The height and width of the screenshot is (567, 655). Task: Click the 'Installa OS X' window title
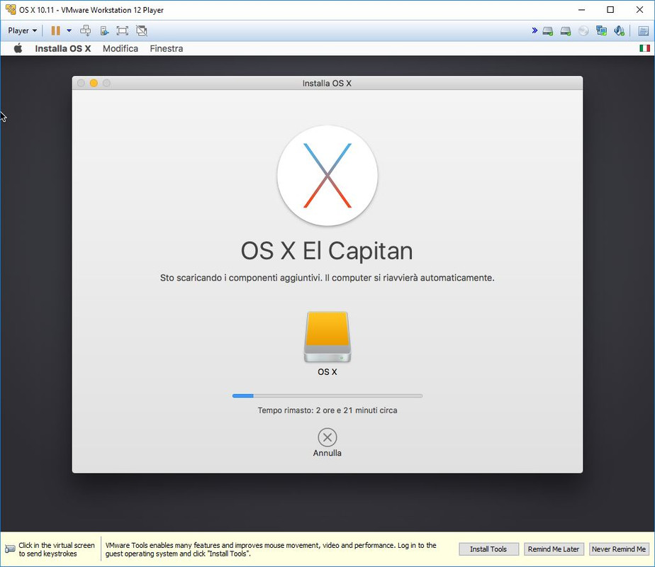point(327,83)
